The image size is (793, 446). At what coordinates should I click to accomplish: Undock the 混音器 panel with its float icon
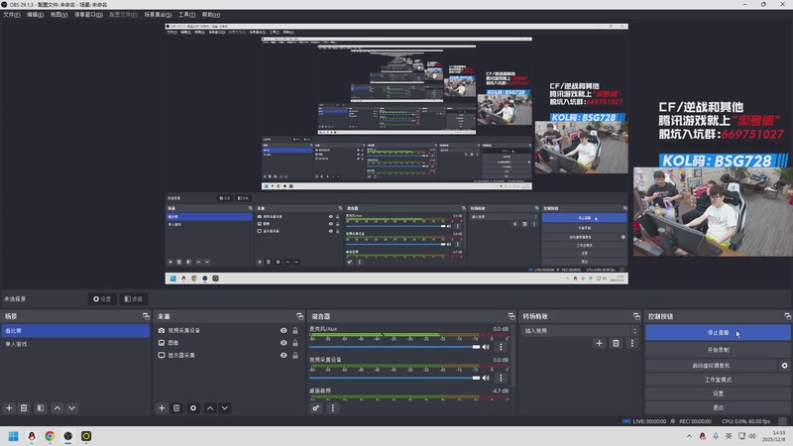(511, 316)
